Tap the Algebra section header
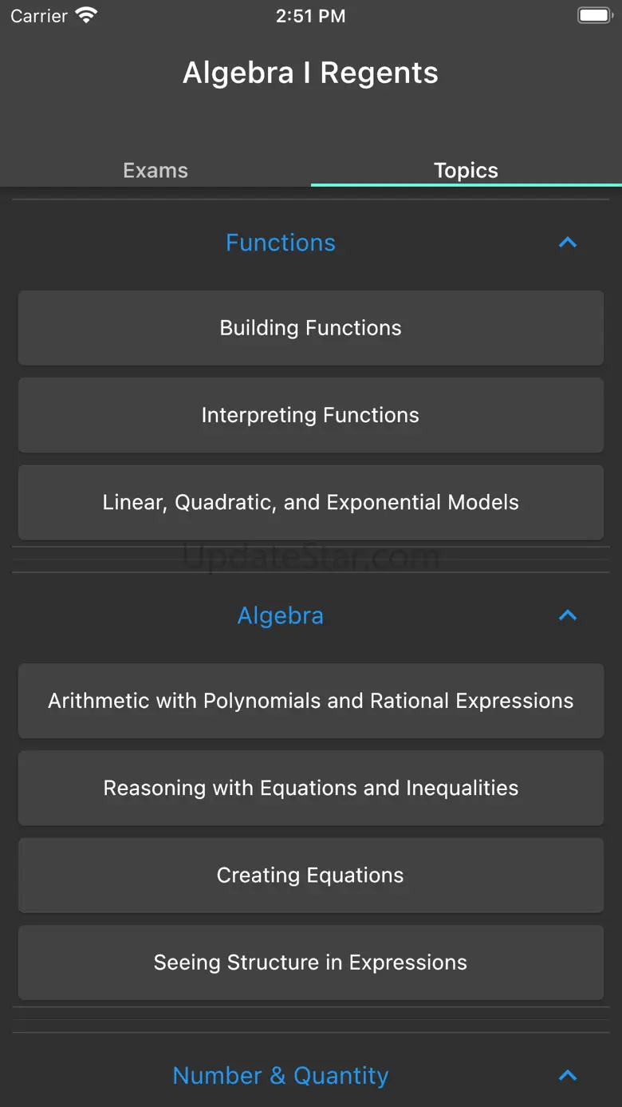 [281, 615]
